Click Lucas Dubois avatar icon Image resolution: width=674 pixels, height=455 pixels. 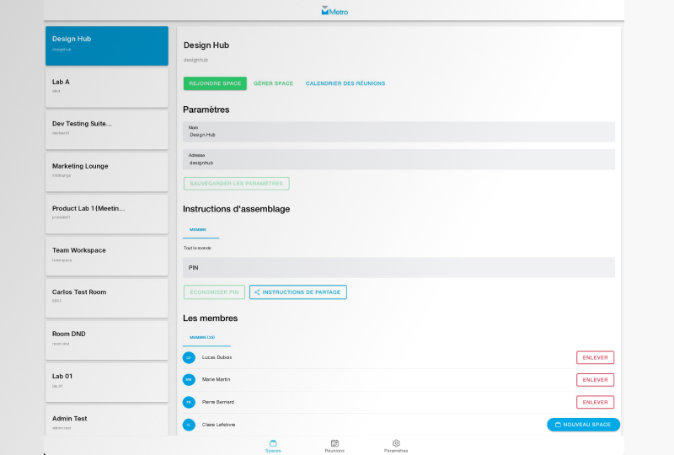(x=189, y=357)
